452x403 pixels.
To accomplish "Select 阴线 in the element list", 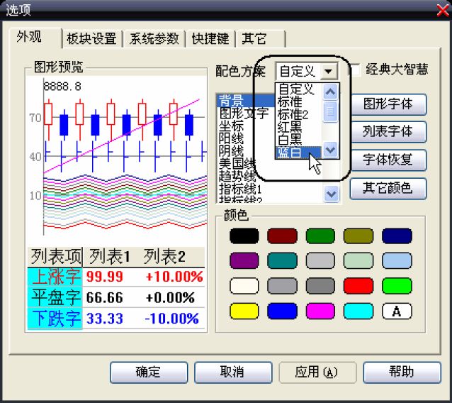I will click(232, 151).
